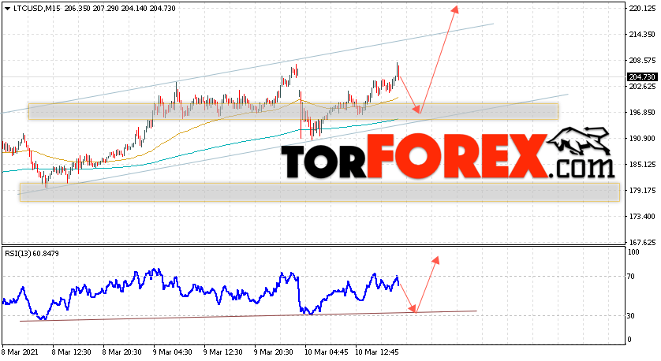Viewport: 661px width, 361px height.
Task: Select the 185.125 price axis label
Action: 642,164
